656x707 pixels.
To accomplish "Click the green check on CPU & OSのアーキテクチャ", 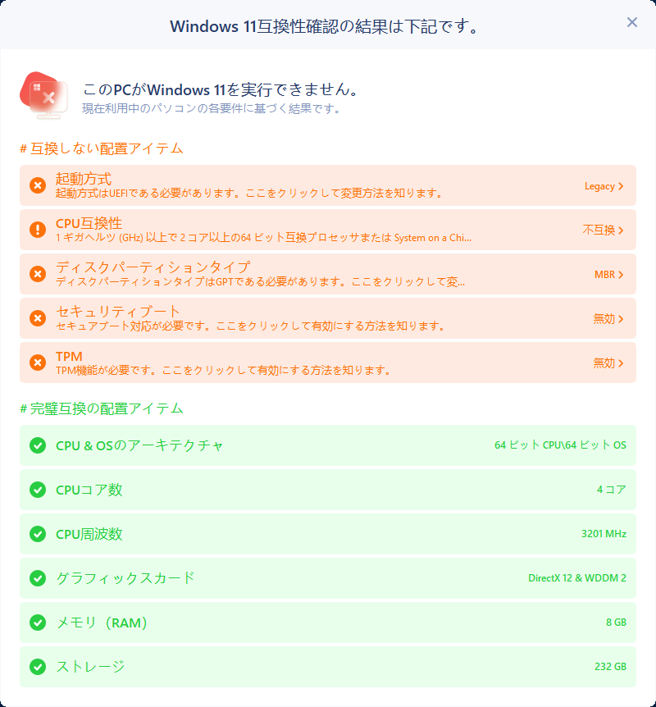I will click(x=38, y=445).
